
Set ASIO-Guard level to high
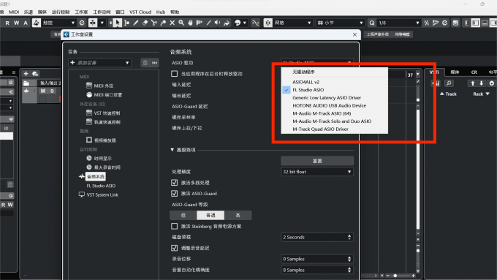238,216
